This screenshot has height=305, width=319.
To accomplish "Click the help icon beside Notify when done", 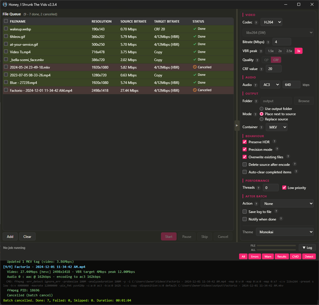I will point(281,219).
